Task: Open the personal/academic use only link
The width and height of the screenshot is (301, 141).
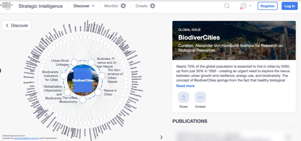Action: (26, 138)
